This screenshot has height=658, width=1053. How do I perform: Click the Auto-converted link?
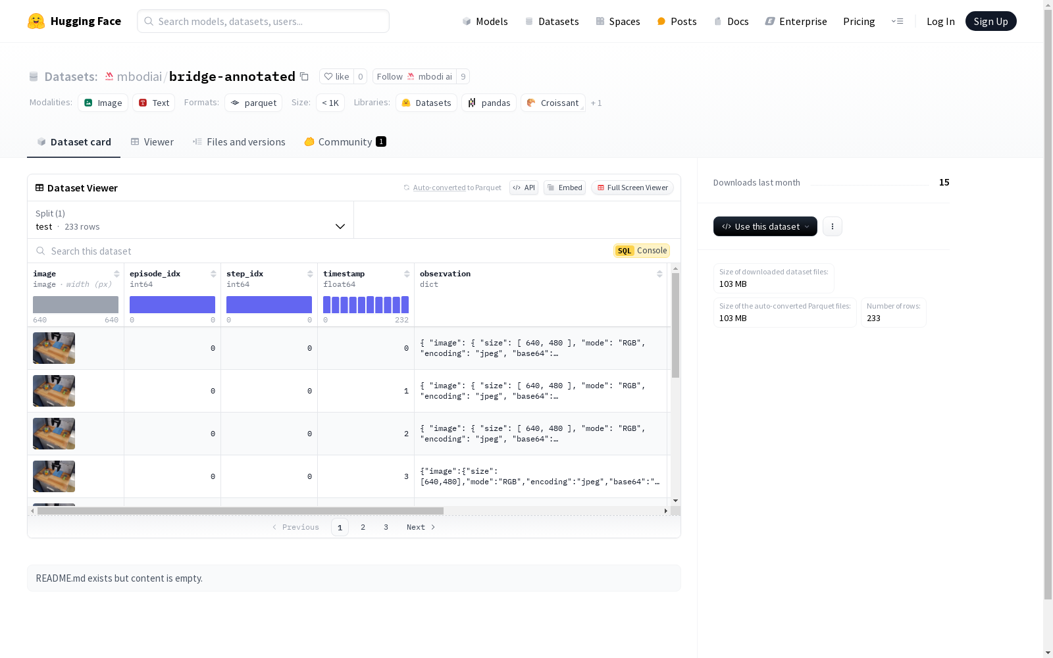click(x=439, y=188)
